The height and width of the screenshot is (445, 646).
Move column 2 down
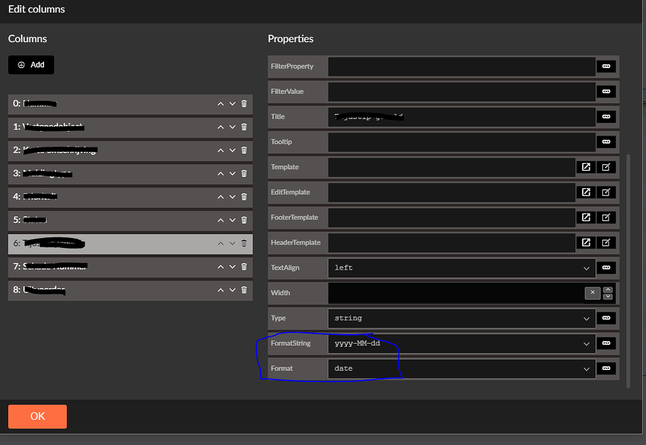(x=232, y=150)
